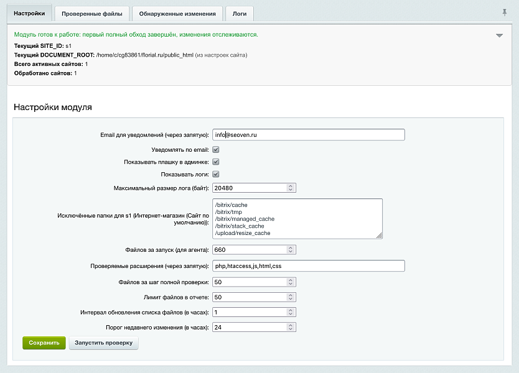Uncheck 'Показывать плашку в админке'
519x373 pixels.
215,161
